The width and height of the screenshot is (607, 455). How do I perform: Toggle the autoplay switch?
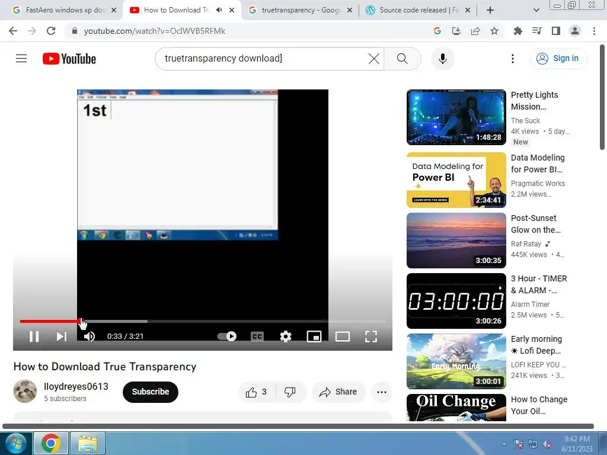pyautogui.click(x=227, y=337)
